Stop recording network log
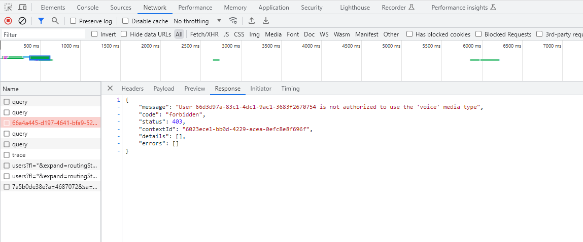 [x=8, y=21]
